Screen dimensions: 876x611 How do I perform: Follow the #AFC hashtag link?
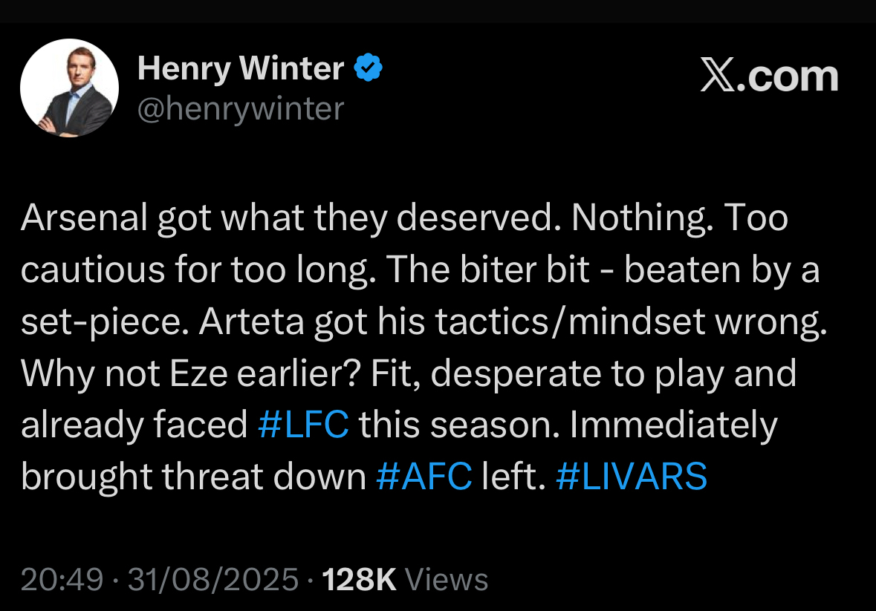424,477
